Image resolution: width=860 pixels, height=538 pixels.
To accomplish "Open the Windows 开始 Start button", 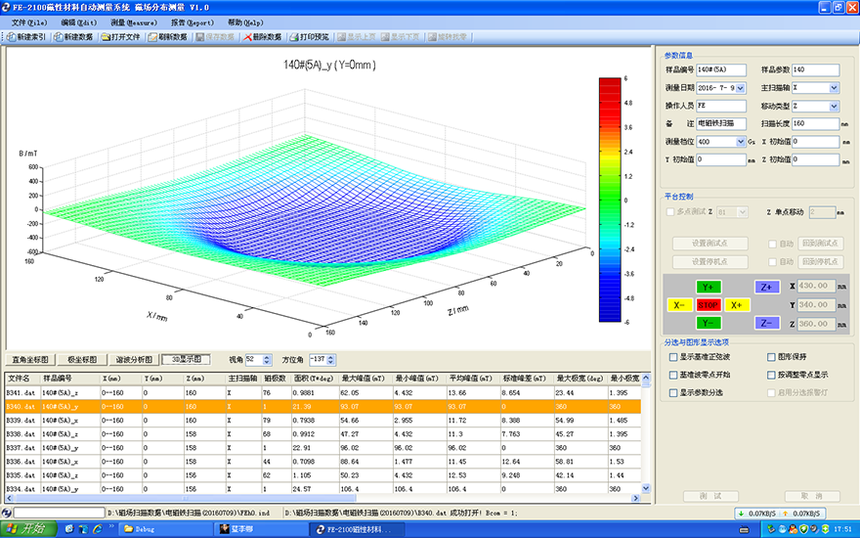I will pyautogui.click(x=28, y=528).
